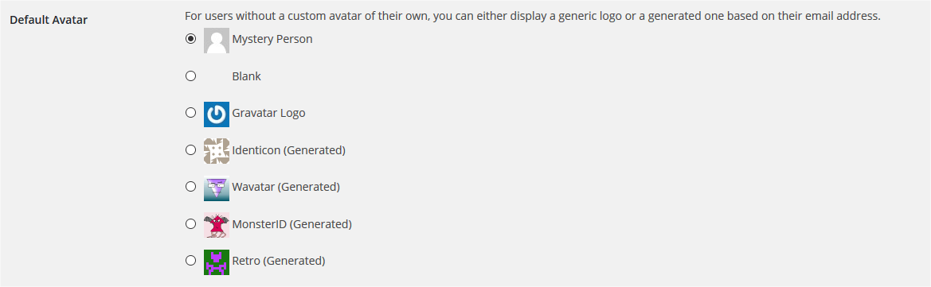931x287 pixels.
Task: Select the Mystery Person radio button
Action: pyautogui.click(x=190, y=39)
